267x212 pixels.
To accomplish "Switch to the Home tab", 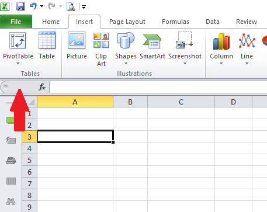I will [x=51, y=22].
